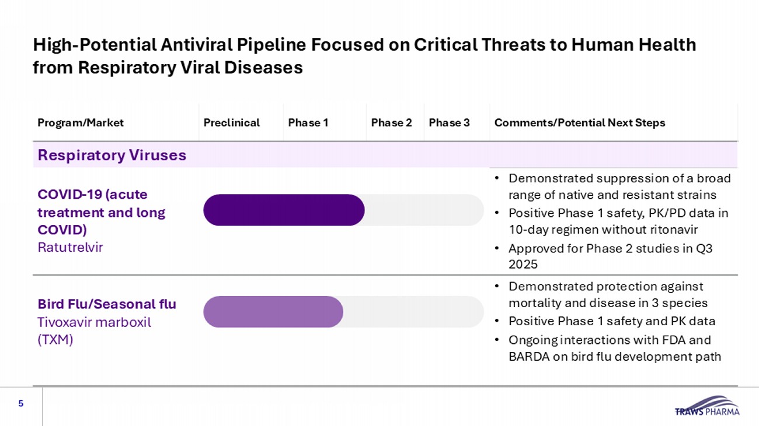Screen dimensions: 759x426
Task: Select the Program/Market column header
Action: [81, 123]
